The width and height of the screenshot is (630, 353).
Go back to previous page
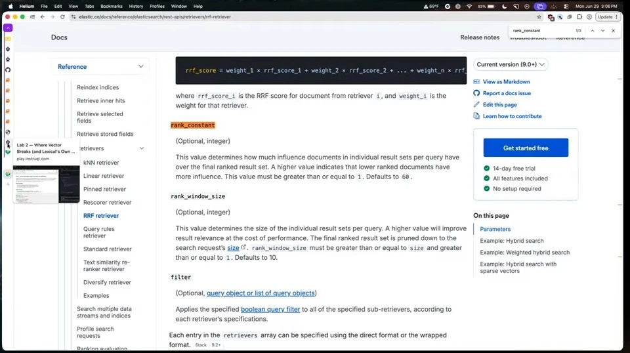43,17
